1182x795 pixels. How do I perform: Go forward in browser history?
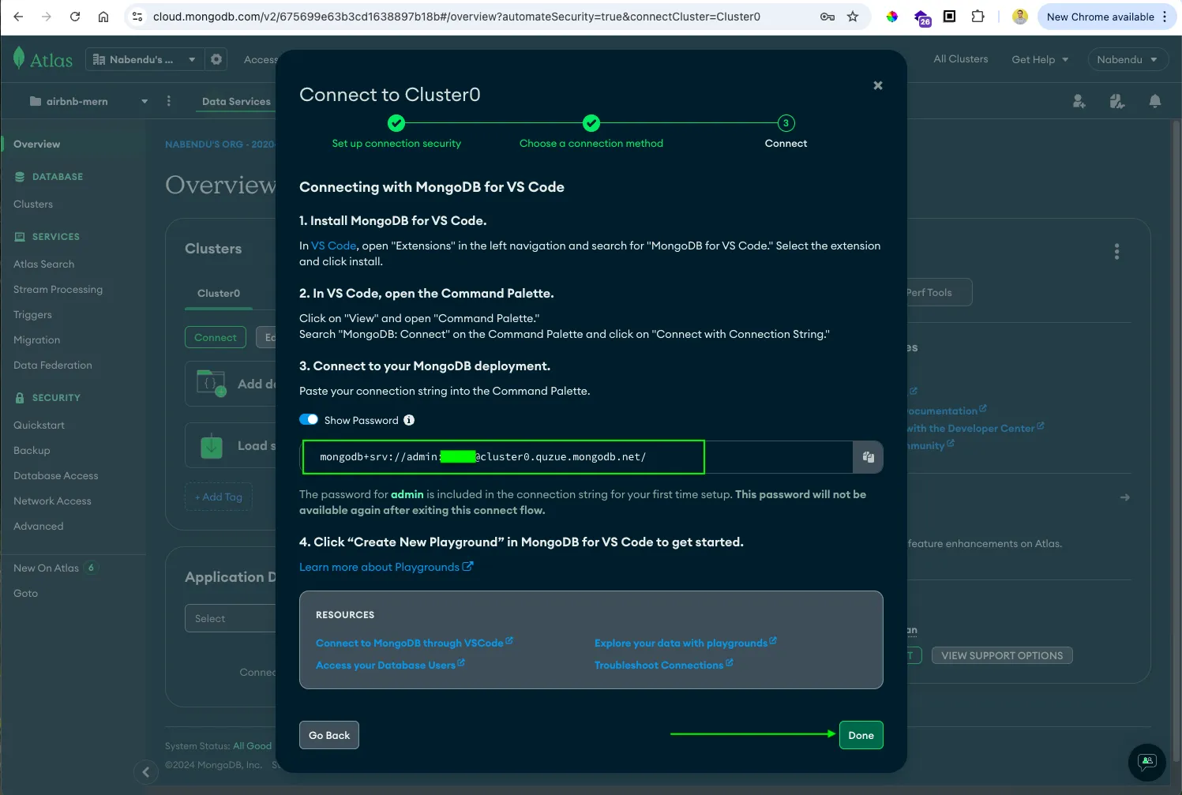(x=47, y=17)
